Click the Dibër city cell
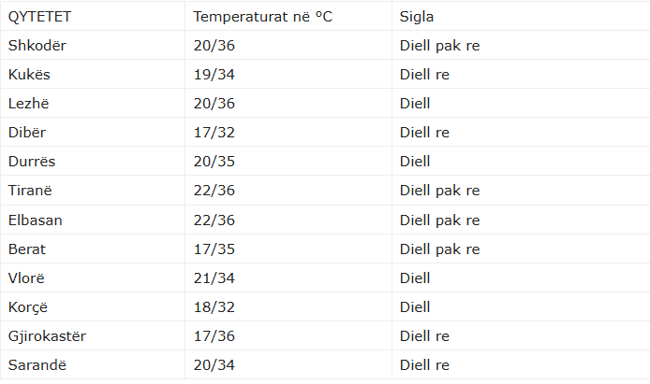The height and width of the screenshot is (384, 650). point(28,133)
